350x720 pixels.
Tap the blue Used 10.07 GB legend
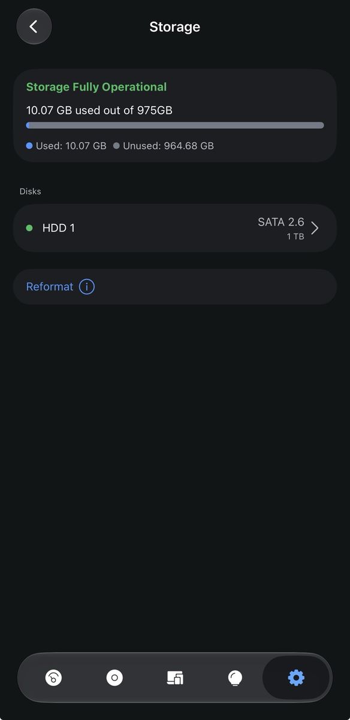point(67,146)
